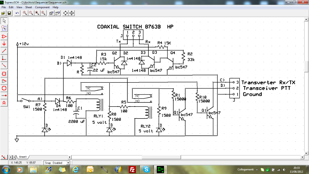This screenshot has height=174, width=309.
Task: Select the rectangle component body tool
Action: coord(4,74)
